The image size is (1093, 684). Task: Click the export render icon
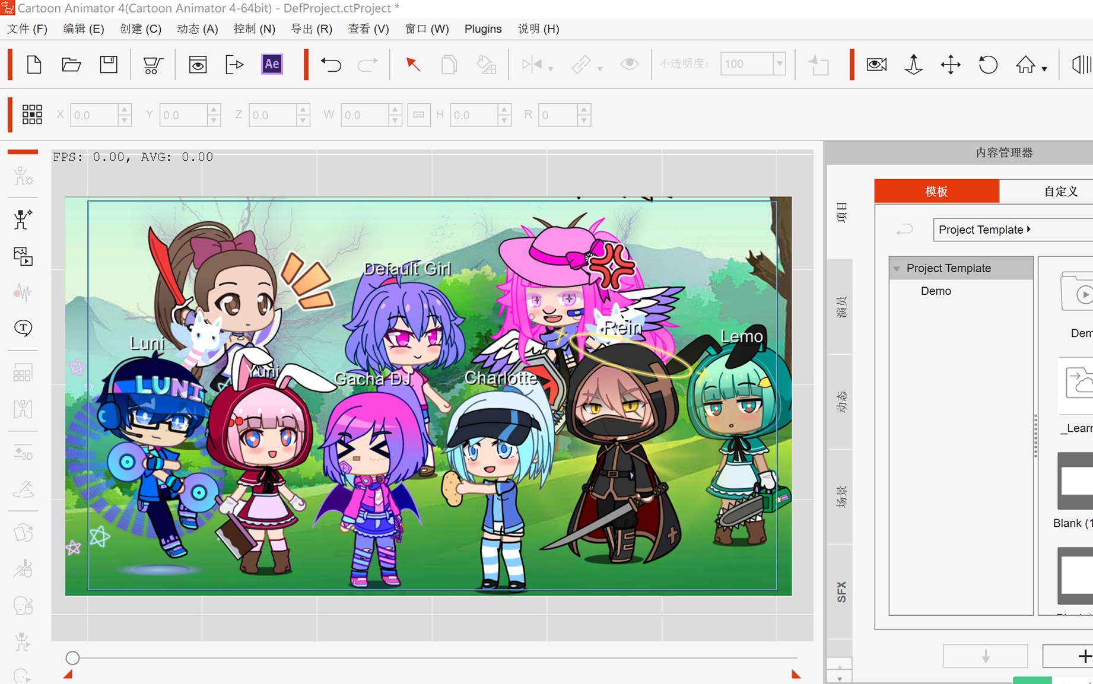235,64
